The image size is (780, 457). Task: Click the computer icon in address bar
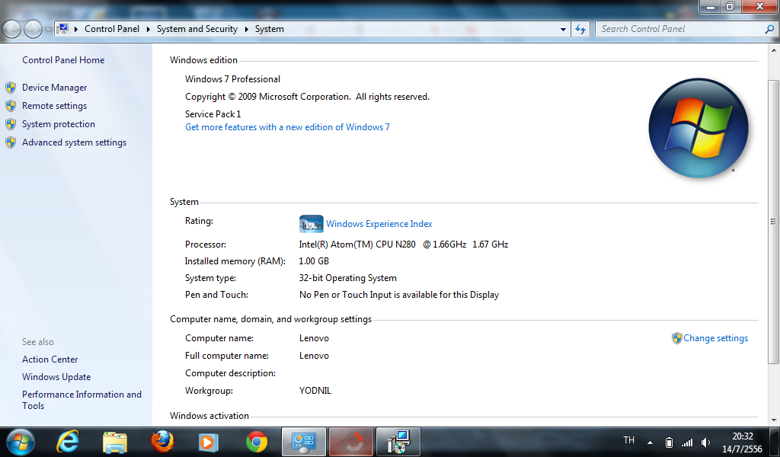63,29
